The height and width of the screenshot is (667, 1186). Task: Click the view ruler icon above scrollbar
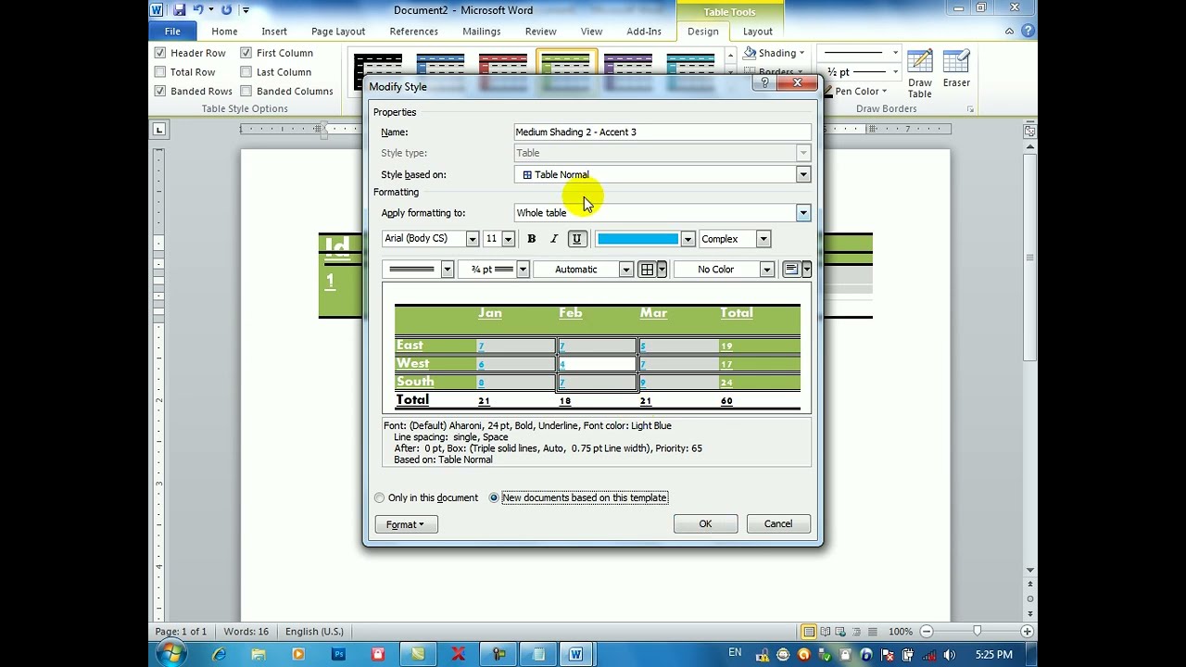click(1029, 131)
